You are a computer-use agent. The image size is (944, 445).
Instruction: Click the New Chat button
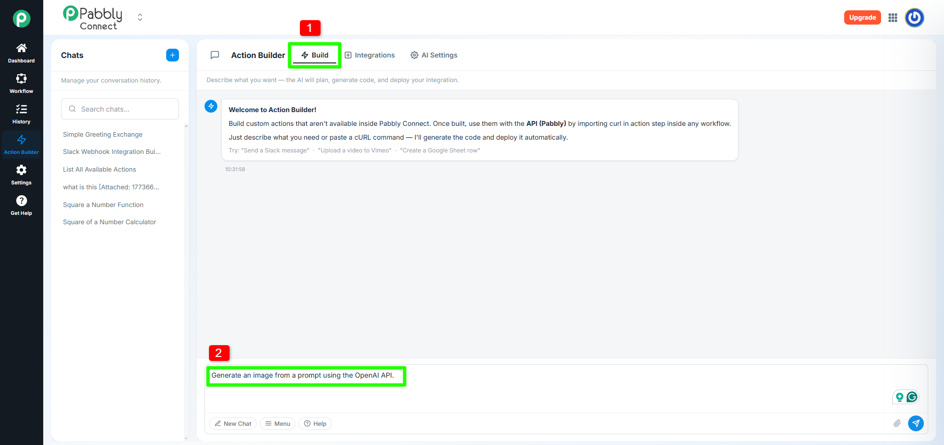point(233,423)
